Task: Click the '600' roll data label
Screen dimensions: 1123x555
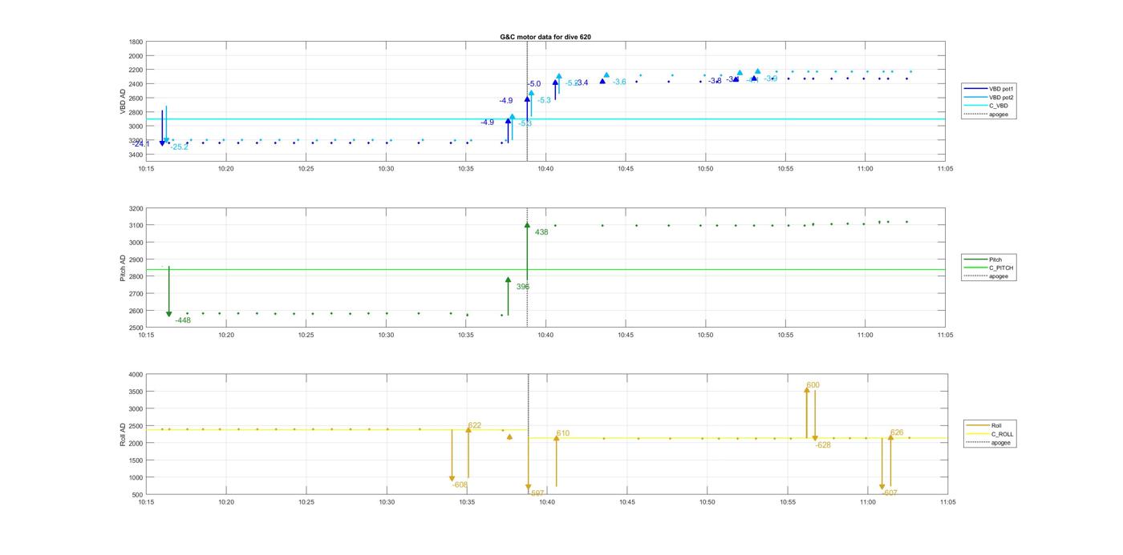Action: click(813, 385)
